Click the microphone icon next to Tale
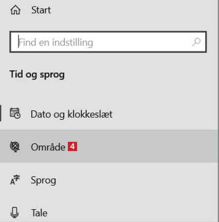The height and width of the screenshot is (222, 219). tap(15, 212)
